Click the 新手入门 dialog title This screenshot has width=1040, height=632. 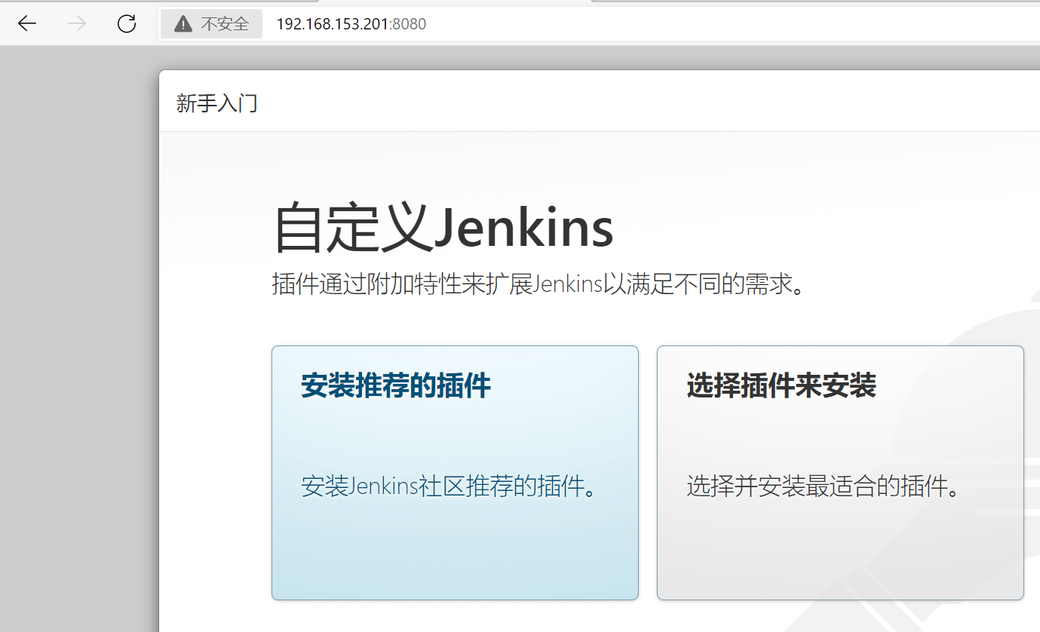217,103
